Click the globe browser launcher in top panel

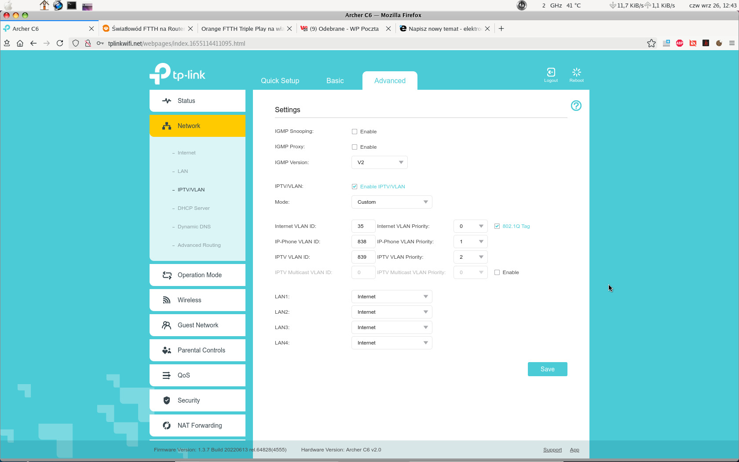point(58,6)
